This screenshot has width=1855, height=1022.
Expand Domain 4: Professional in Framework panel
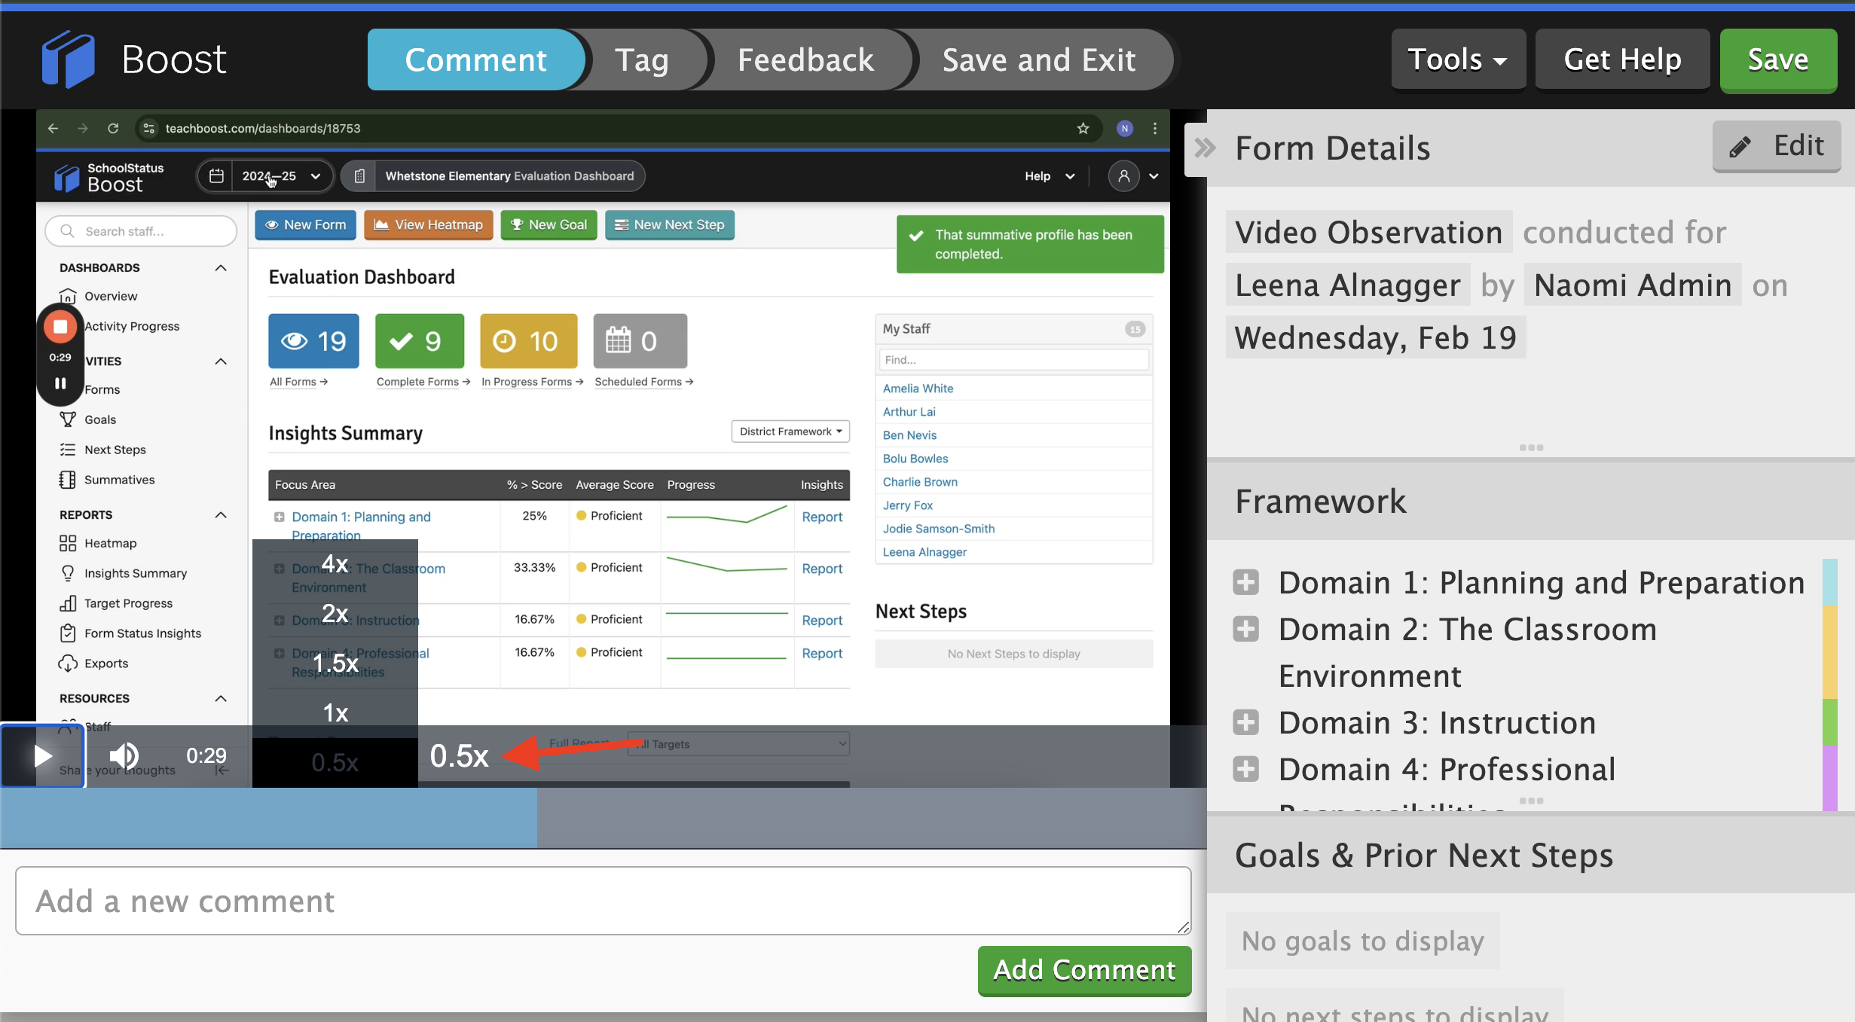coord(1245,769)
